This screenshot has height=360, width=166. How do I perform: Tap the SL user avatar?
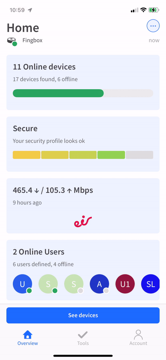pos(150,284)
